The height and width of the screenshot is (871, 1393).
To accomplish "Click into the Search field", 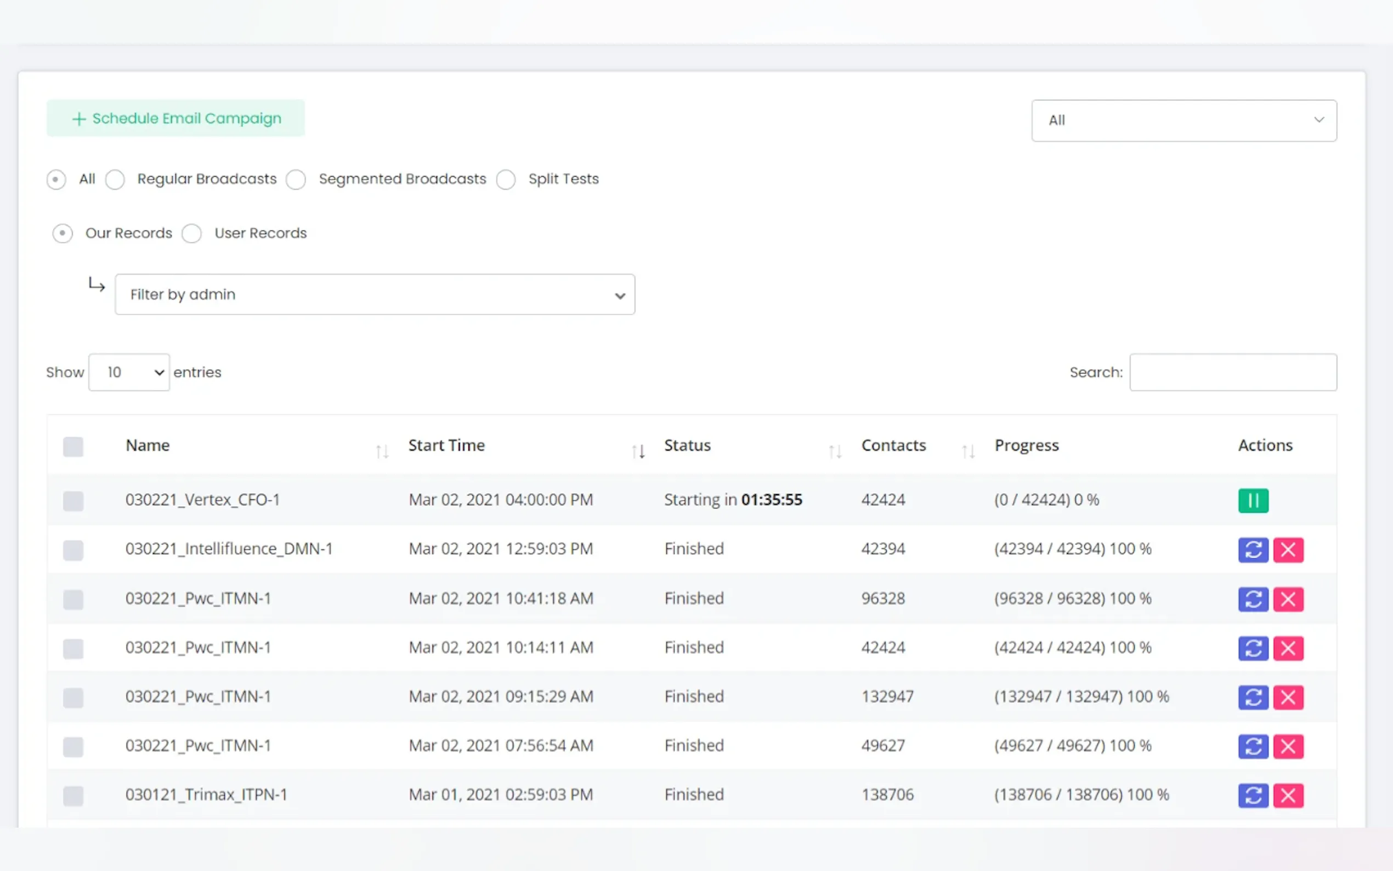I will coord(1232,372).
